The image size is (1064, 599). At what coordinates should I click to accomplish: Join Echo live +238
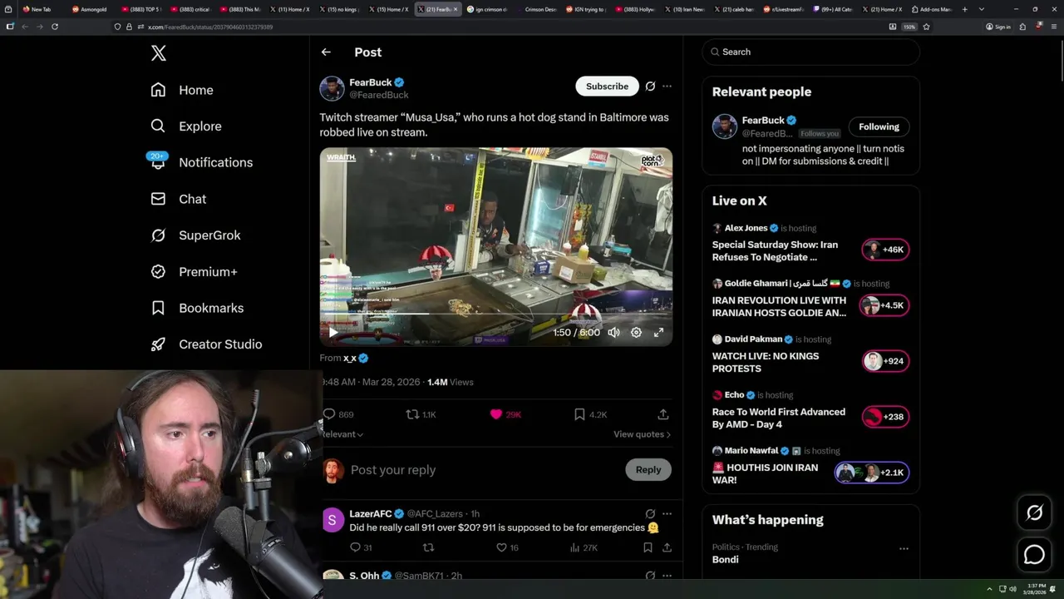(885, 417)
